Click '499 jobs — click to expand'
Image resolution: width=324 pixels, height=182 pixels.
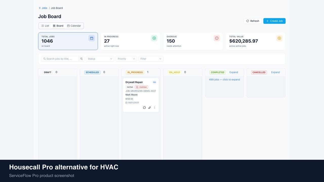tap(224, 80)
